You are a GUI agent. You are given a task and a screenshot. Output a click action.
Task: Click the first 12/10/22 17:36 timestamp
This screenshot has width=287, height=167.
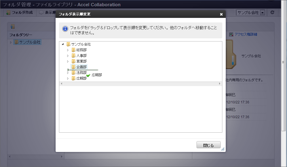(x=238, y=102)
